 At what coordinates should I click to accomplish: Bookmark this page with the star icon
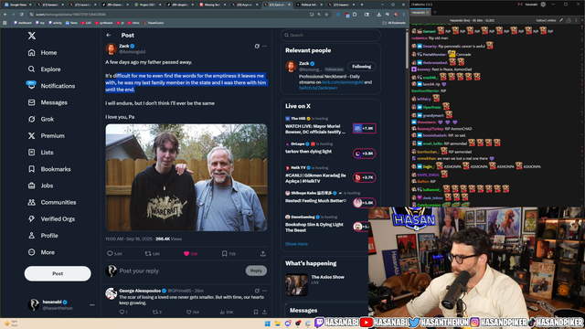pyautogui.click(x=326, y=15)
